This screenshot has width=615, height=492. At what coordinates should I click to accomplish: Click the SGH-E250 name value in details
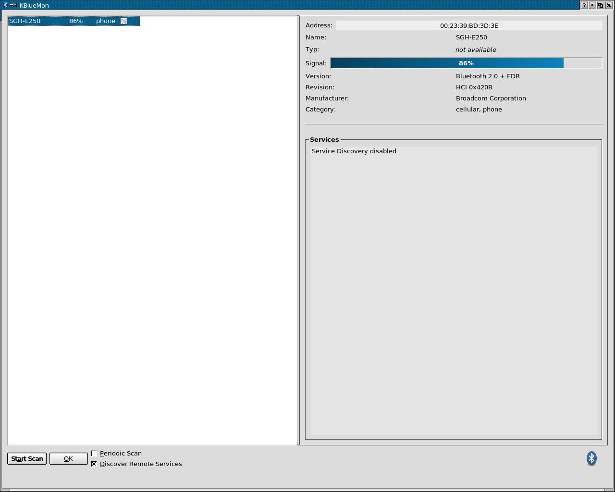coord(471,37)
